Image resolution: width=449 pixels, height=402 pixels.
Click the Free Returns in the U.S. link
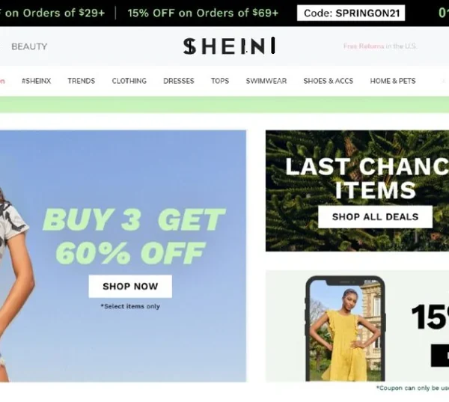coord(380,46)
